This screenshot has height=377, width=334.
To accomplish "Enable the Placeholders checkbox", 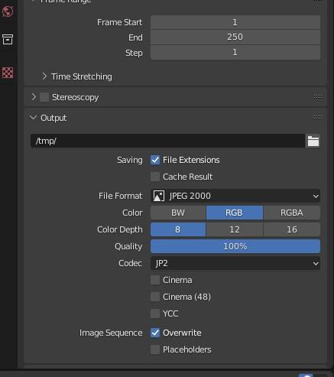I will 155,349.
